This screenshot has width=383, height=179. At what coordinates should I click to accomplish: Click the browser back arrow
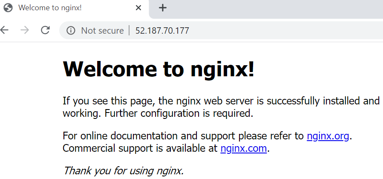(4, 30)
